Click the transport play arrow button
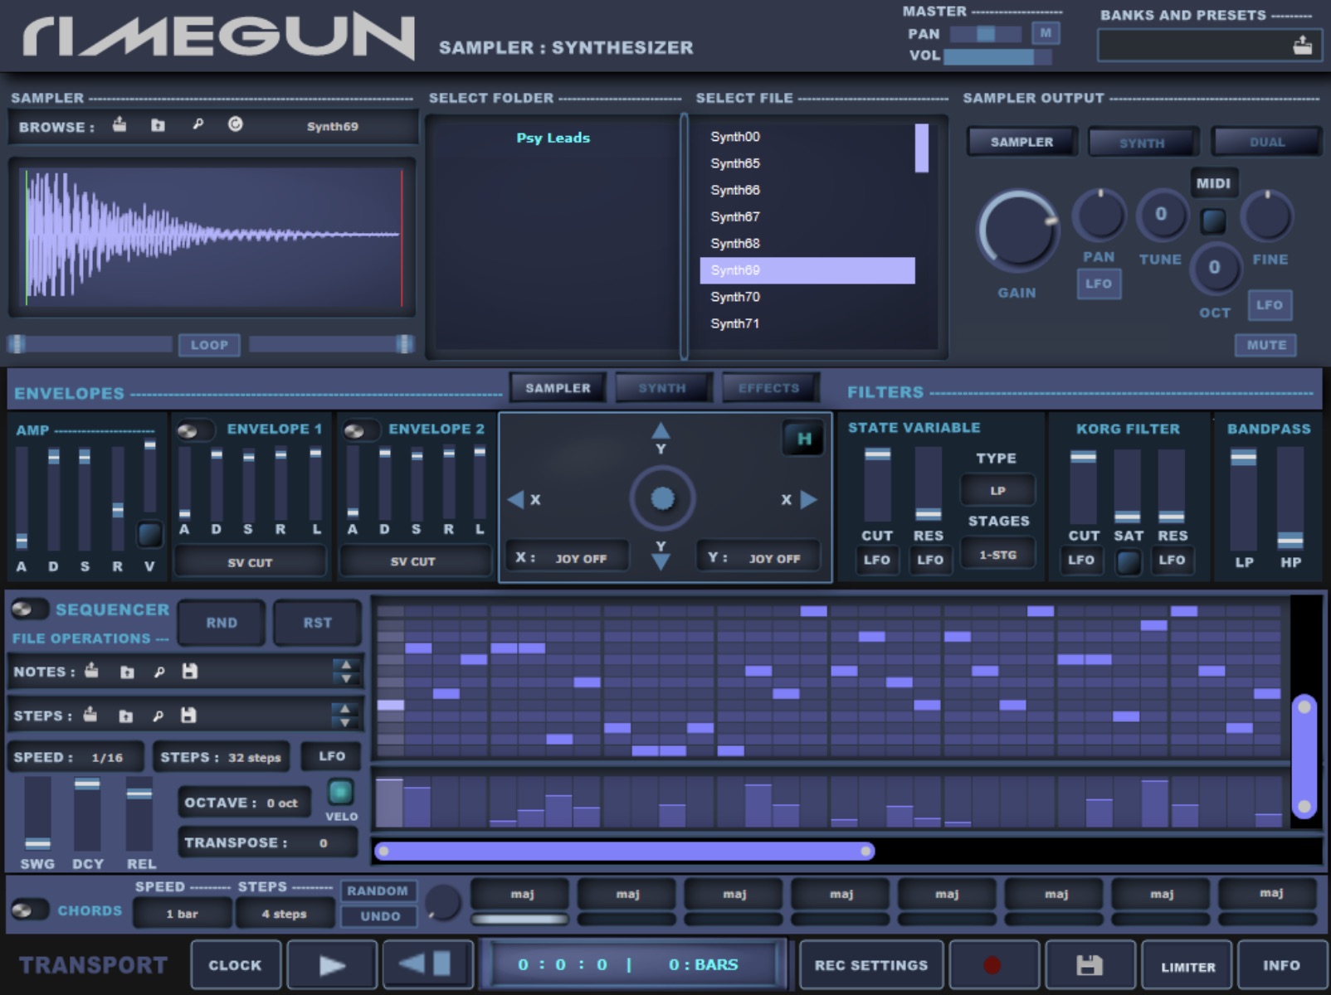1331x995 pixels. (x=333, y=965)
